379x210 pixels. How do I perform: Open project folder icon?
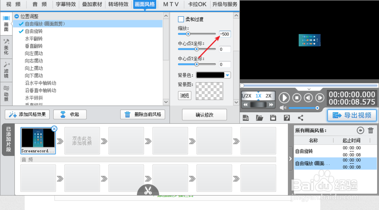(x=259, y=118)
